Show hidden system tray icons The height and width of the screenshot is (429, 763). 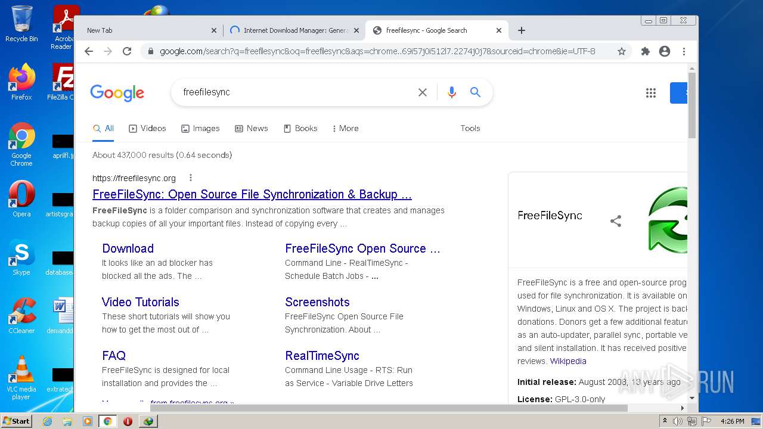(x=665, y=421)
